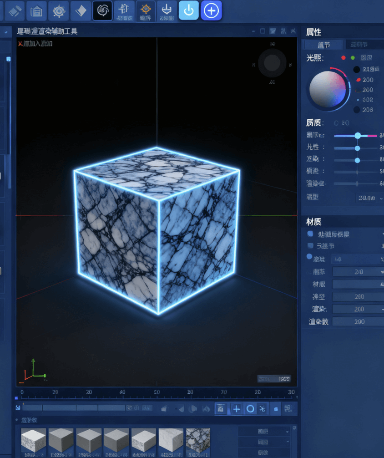Select the green lighting indicator dot

click(353, 58)
